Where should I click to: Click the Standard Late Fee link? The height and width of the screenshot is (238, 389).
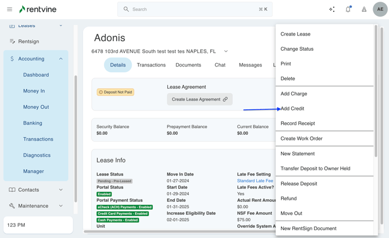pyautogui.click(x=254, y=181)
